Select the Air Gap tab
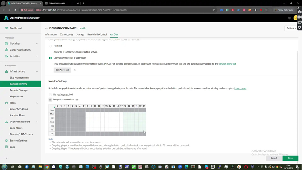 [x=114, y=34]
